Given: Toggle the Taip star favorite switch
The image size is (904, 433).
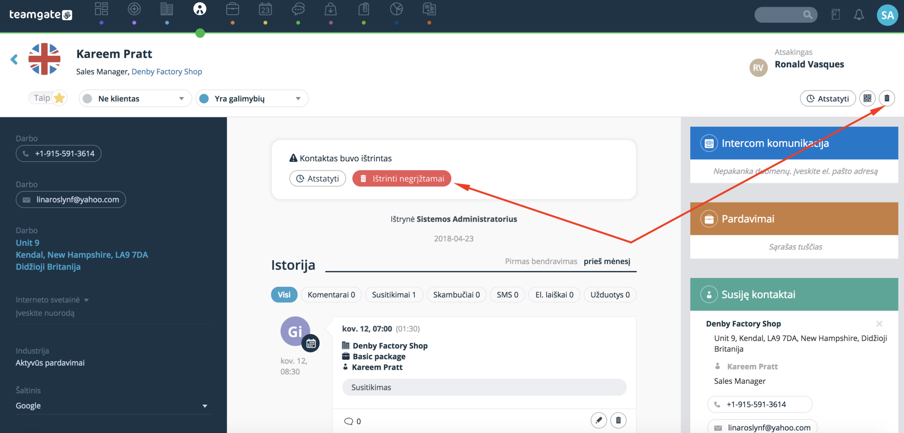Looking at the screenshot, I should 48,98.
